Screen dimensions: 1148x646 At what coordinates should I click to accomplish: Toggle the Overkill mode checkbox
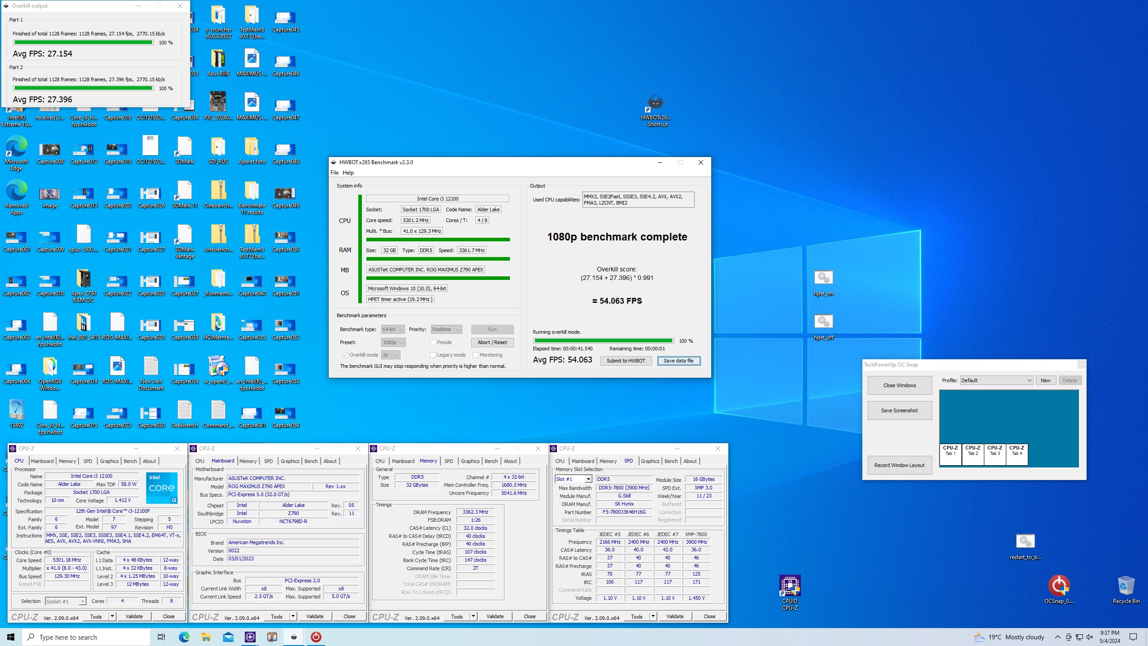click(x=345, y=355)
